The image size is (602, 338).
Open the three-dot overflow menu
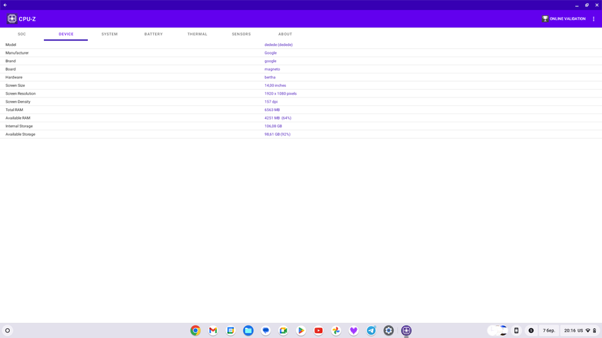click(594, 19)
